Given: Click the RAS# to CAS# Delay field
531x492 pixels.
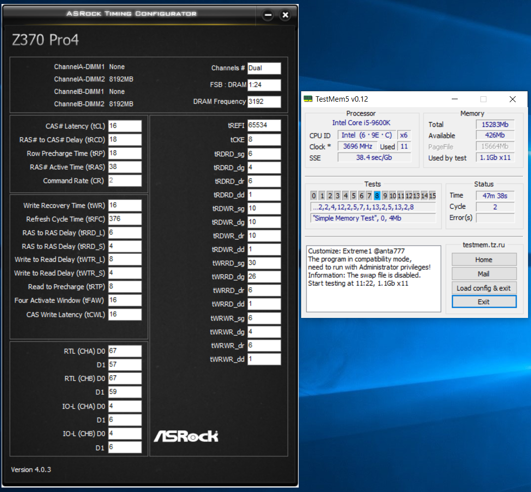Looking at the screenshot, I should (x=125, y=139).
